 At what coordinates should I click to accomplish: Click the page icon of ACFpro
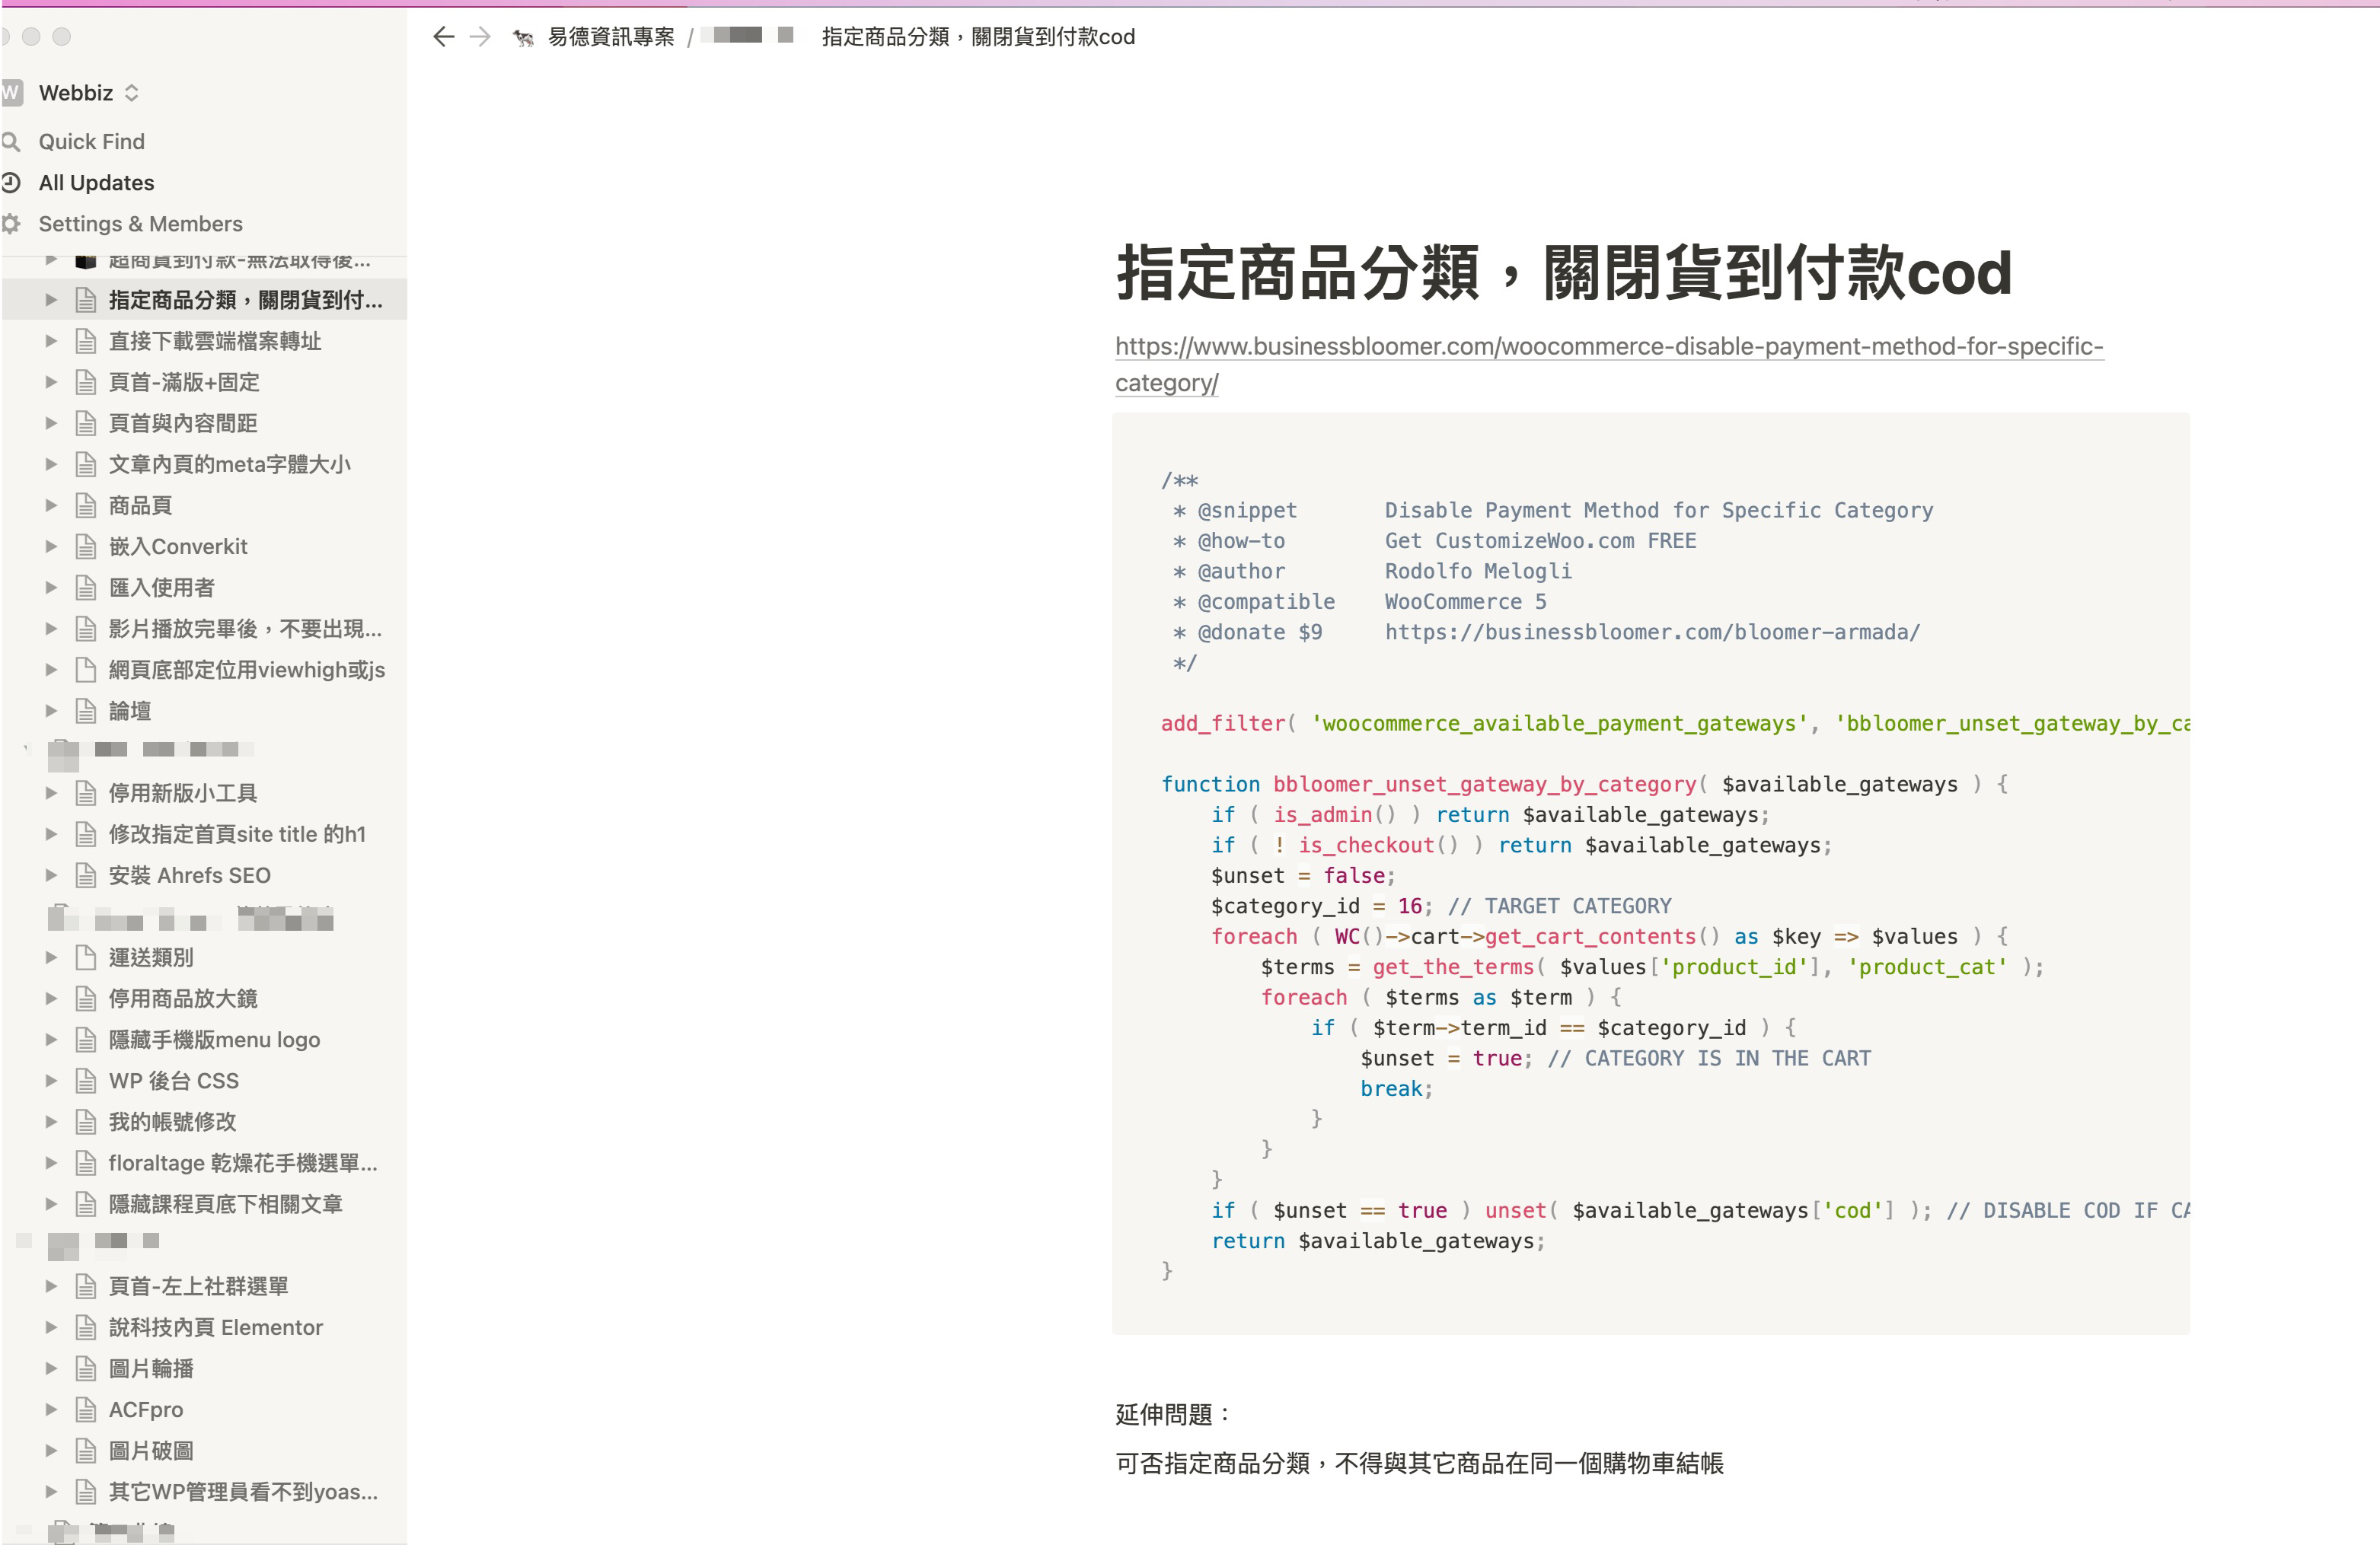click(x=86, y=1409)
